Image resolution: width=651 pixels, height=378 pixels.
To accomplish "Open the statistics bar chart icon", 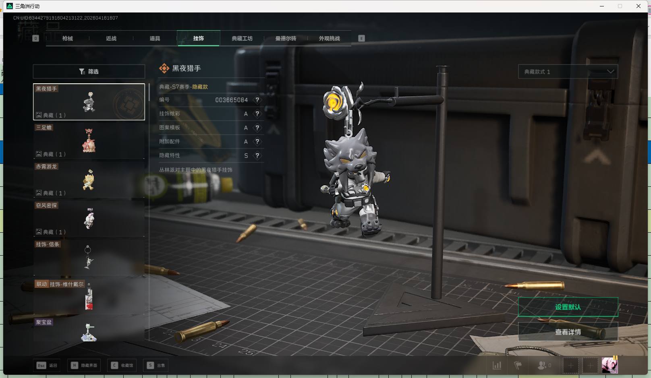I will click(497, 366).
